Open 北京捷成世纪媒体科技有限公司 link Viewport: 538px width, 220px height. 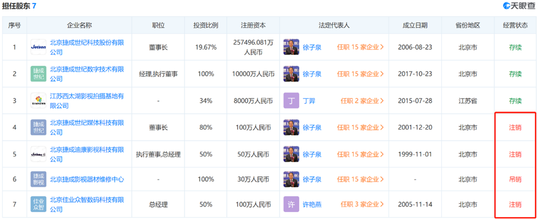pos(87,127)
